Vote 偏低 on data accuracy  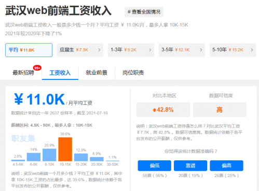click(155, 166)
